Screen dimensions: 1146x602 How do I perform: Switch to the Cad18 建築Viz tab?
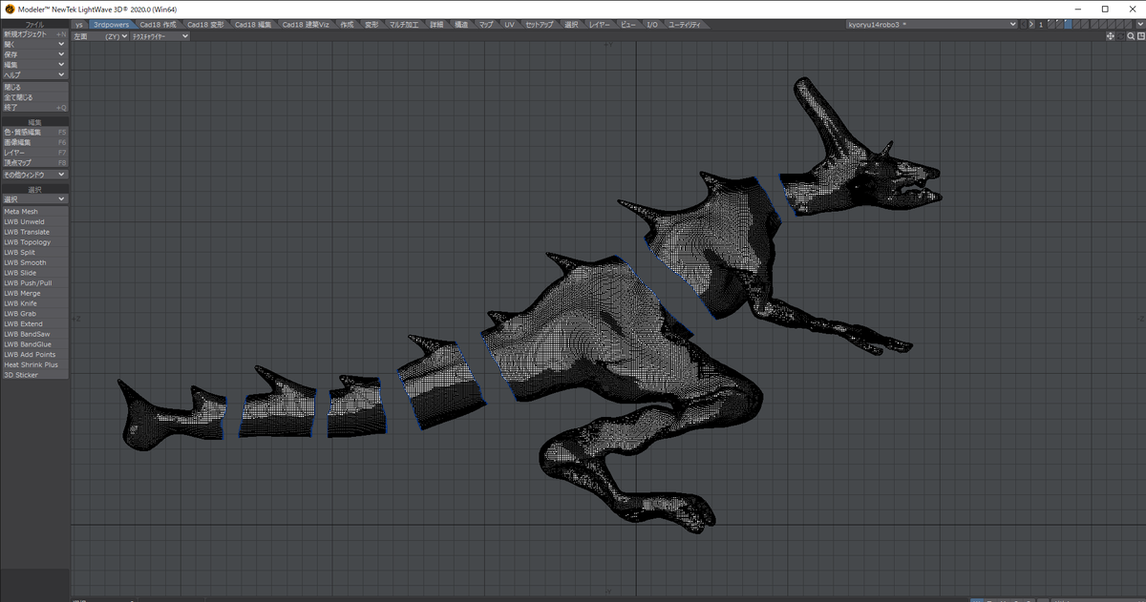[x=306, y=24]
